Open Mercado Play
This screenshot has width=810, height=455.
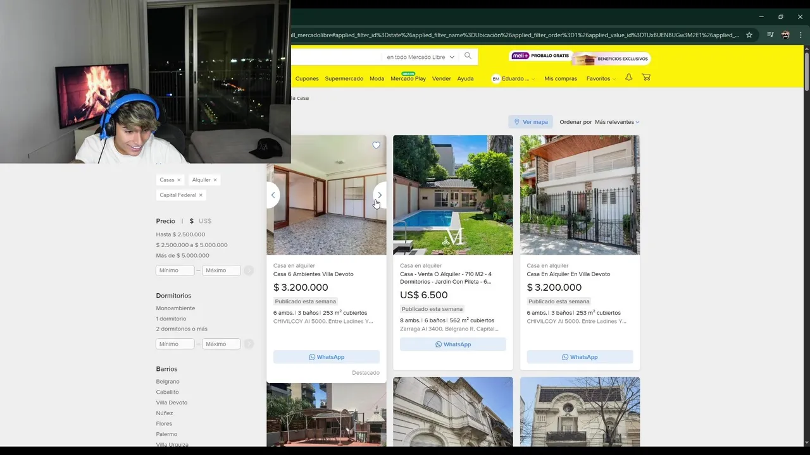[408, 78]
